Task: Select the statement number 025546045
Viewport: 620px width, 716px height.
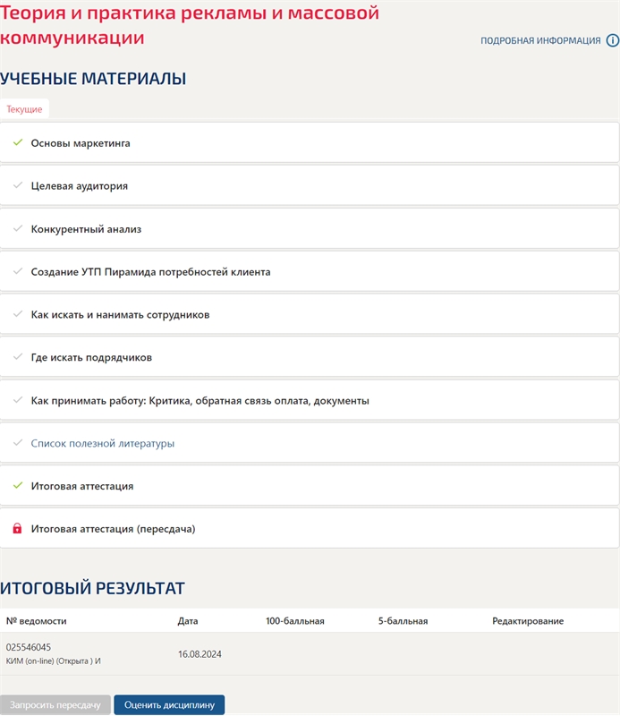Action: coord(29,647)
